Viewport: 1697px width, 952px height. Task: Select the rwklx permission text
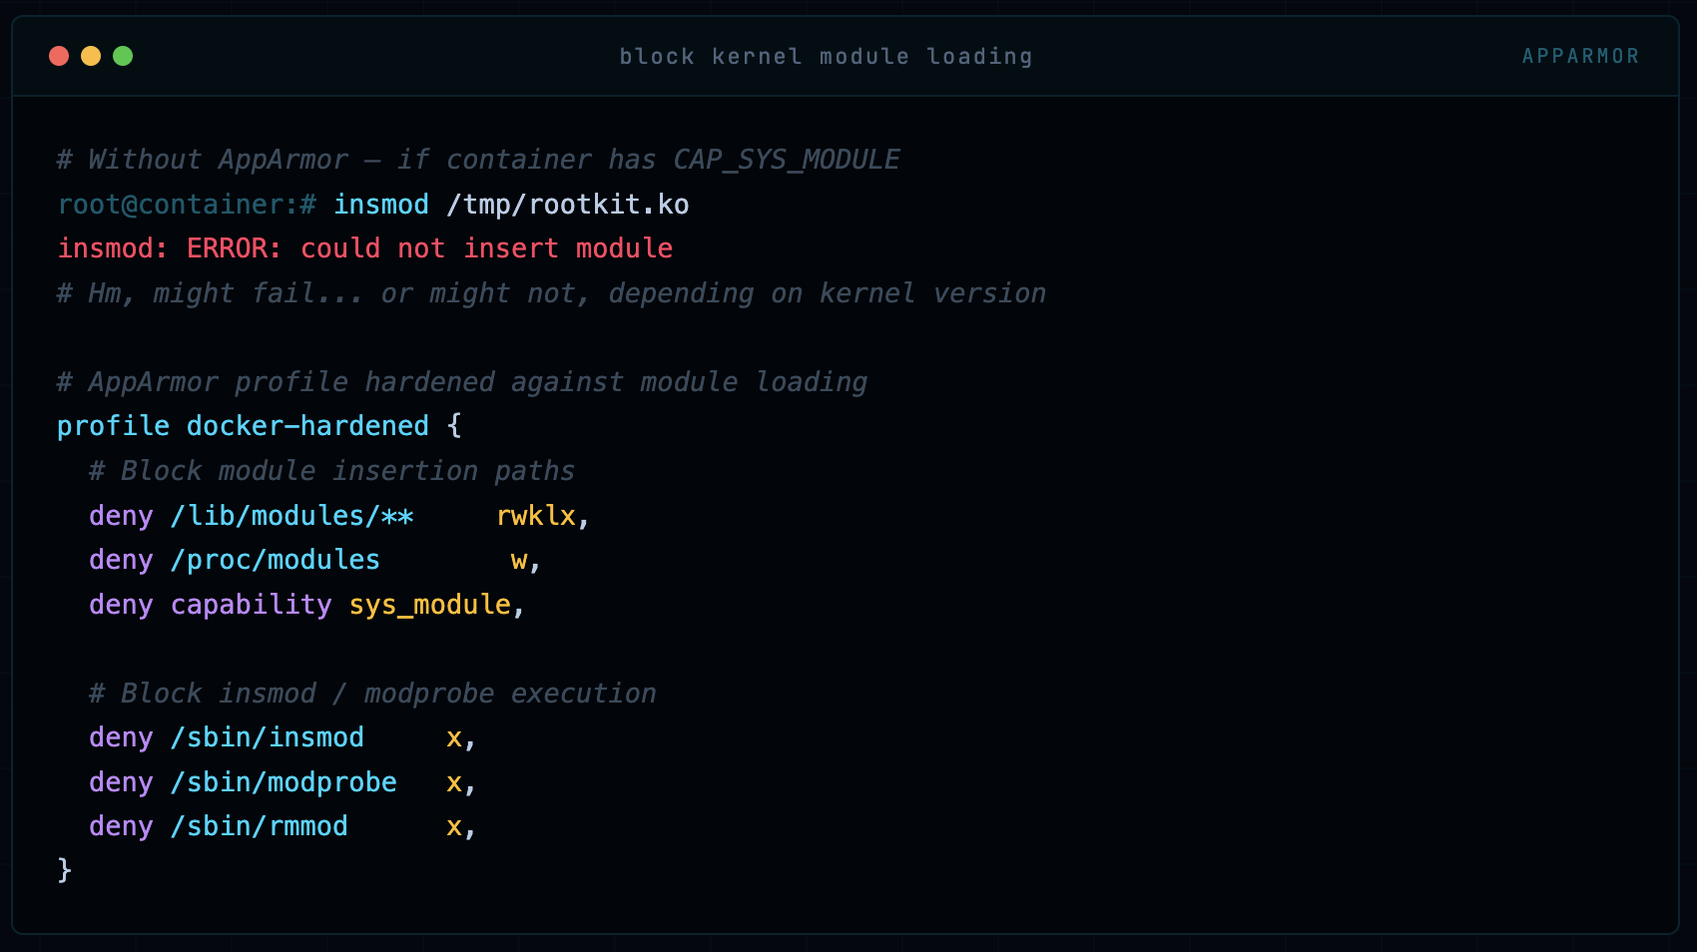point(536,516)
